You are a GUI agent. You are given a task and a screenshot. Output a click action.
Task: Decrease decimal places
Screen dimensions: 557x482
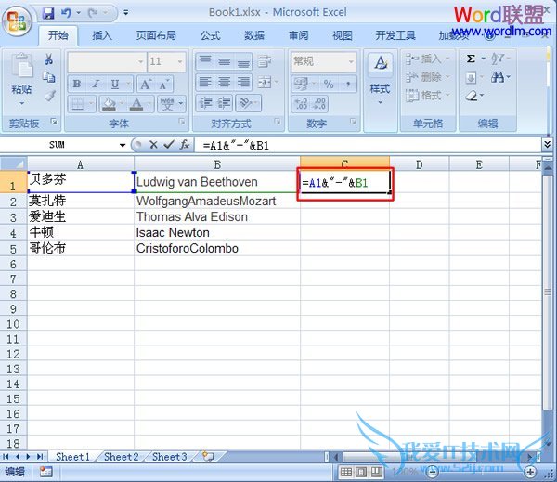coord(318,103)
